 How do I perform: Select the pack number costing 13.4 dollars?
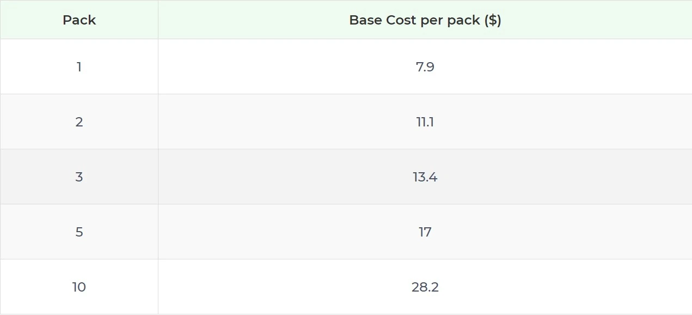[79, 177]
